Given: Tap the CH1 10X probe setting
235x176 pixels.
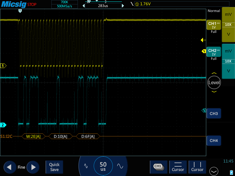Looking at the screenshot, I should click(x=228, y=25).
